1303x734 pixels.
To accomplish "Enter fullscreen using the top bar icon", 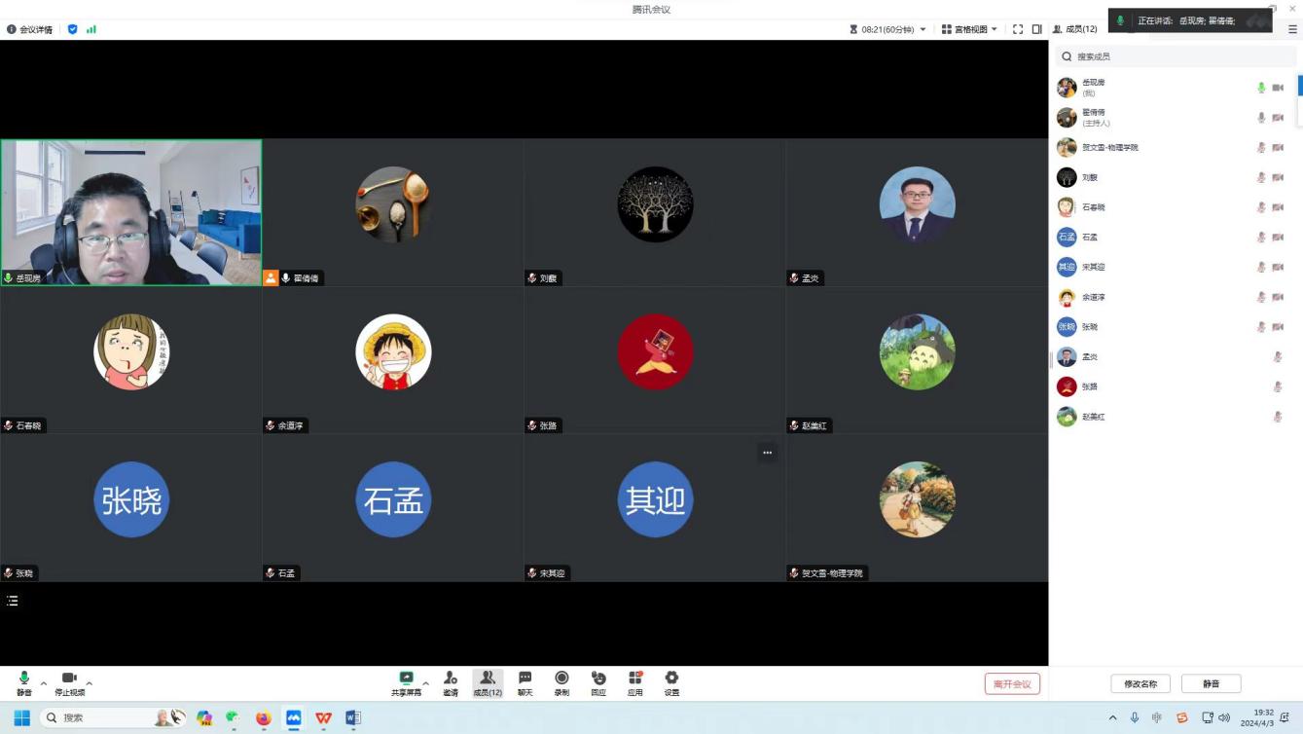I will (1018, 29).
